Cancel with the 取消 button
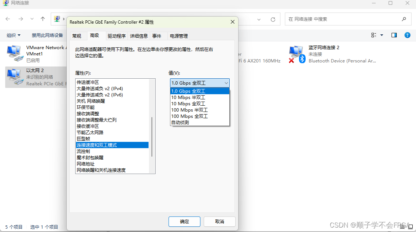 220,222
